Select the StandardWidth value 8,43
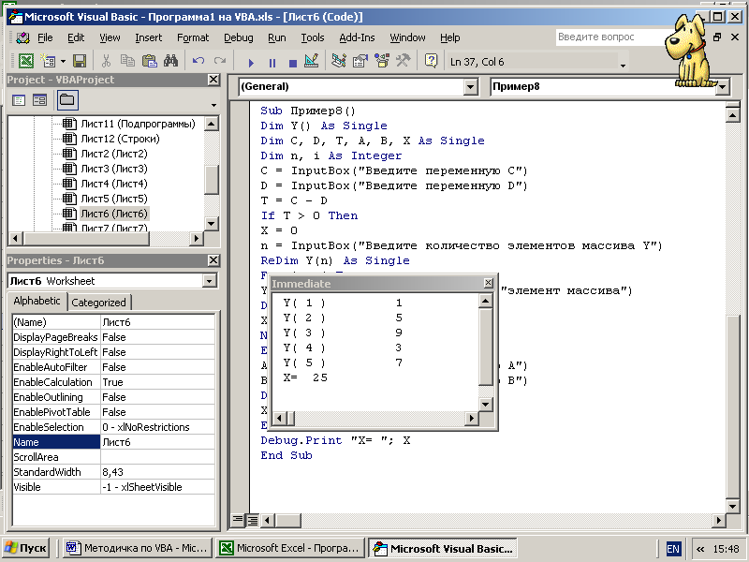749x562 pixels. pos(157,472)
